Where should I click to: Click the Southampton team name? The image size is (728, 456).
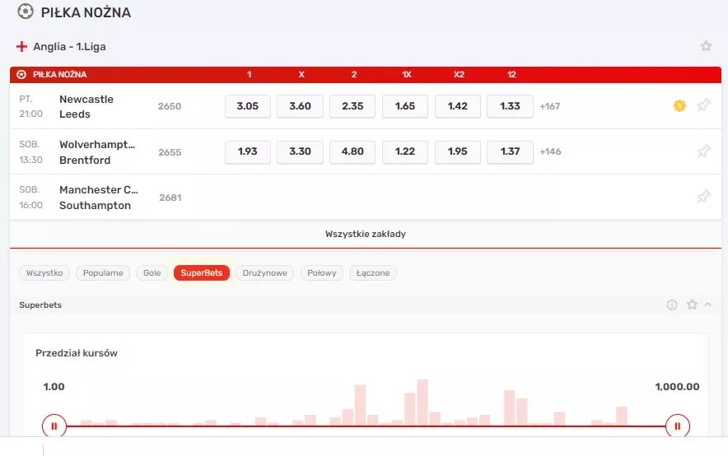point(96,206)
